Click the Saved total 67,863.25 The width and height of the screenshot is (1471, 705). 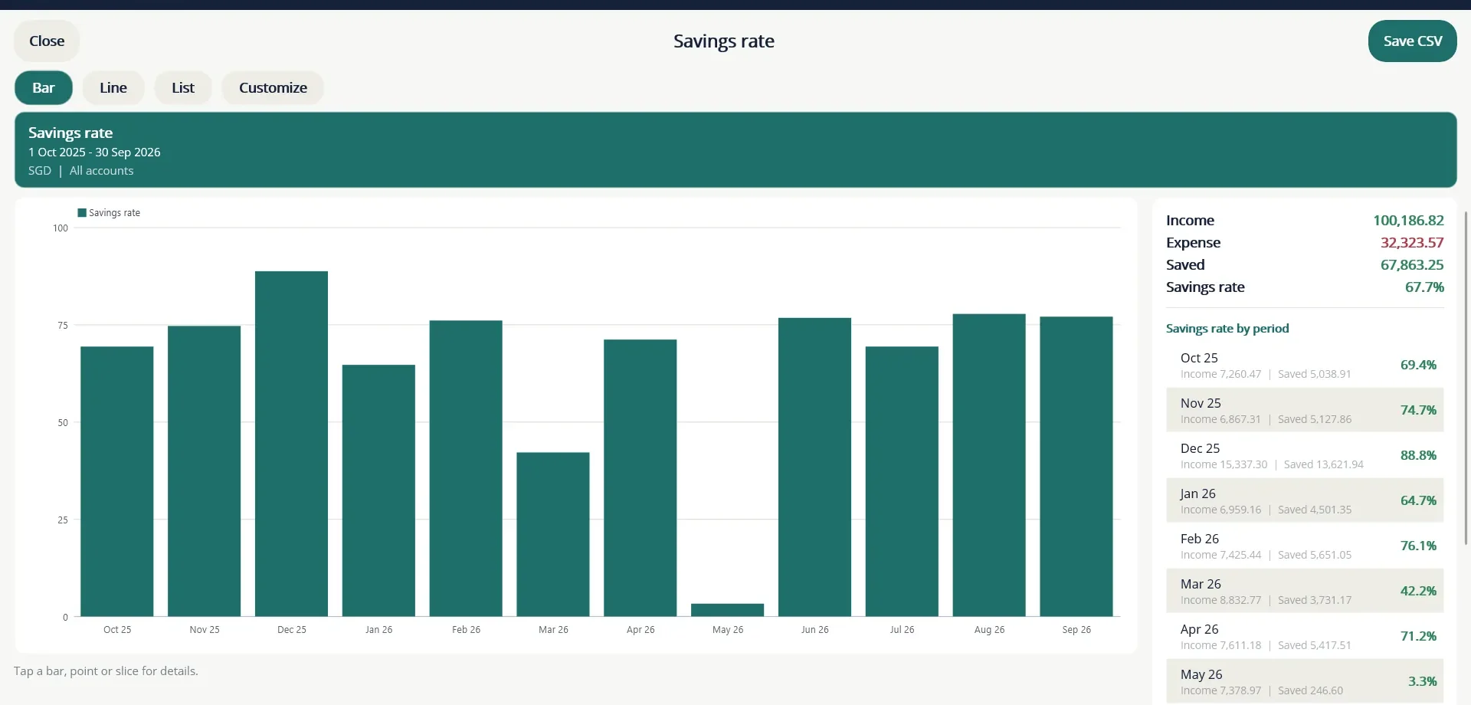point(1412,265)
